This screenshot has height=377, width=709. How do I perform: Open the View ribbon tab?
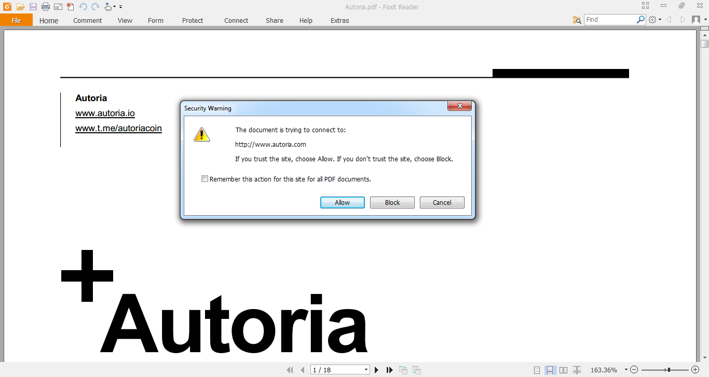click(x=125, y=20)
